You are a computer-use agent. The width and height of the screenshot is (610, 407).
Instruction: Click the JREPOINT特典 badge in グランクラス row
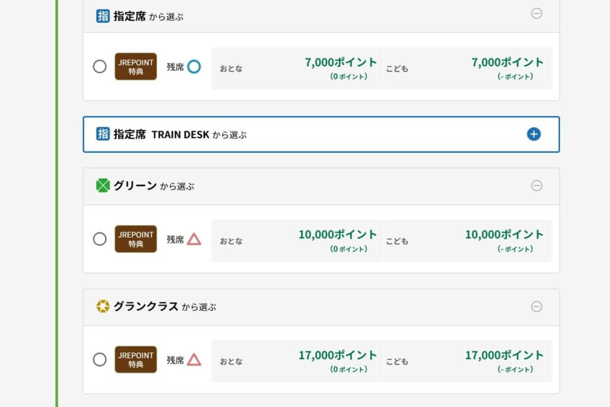pos(136,359)
